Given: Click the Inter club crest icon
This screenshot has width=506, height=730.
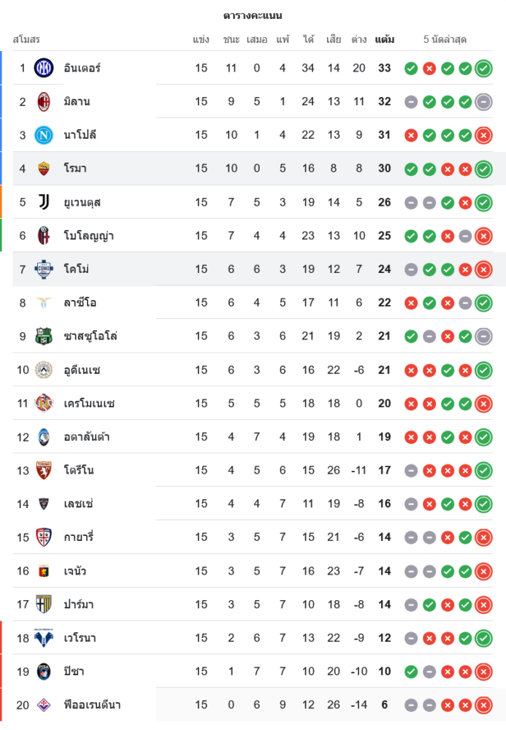Looking at the screenshot, I should pyautogui.click(x=44, y=68).
